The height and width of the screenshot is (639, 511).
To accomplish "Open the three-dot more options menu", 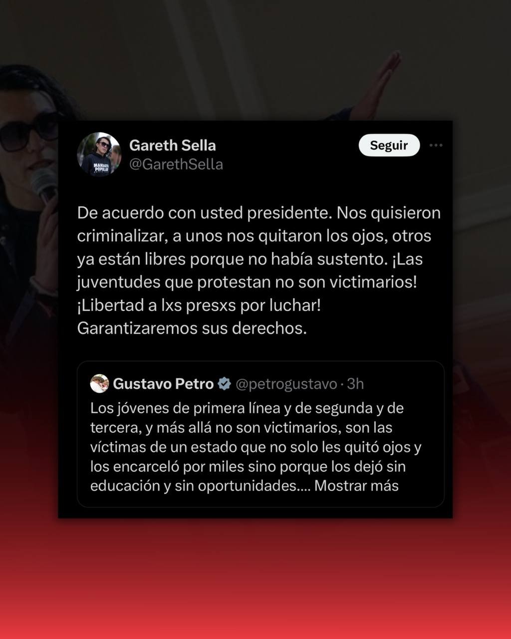I will [436, 145].
